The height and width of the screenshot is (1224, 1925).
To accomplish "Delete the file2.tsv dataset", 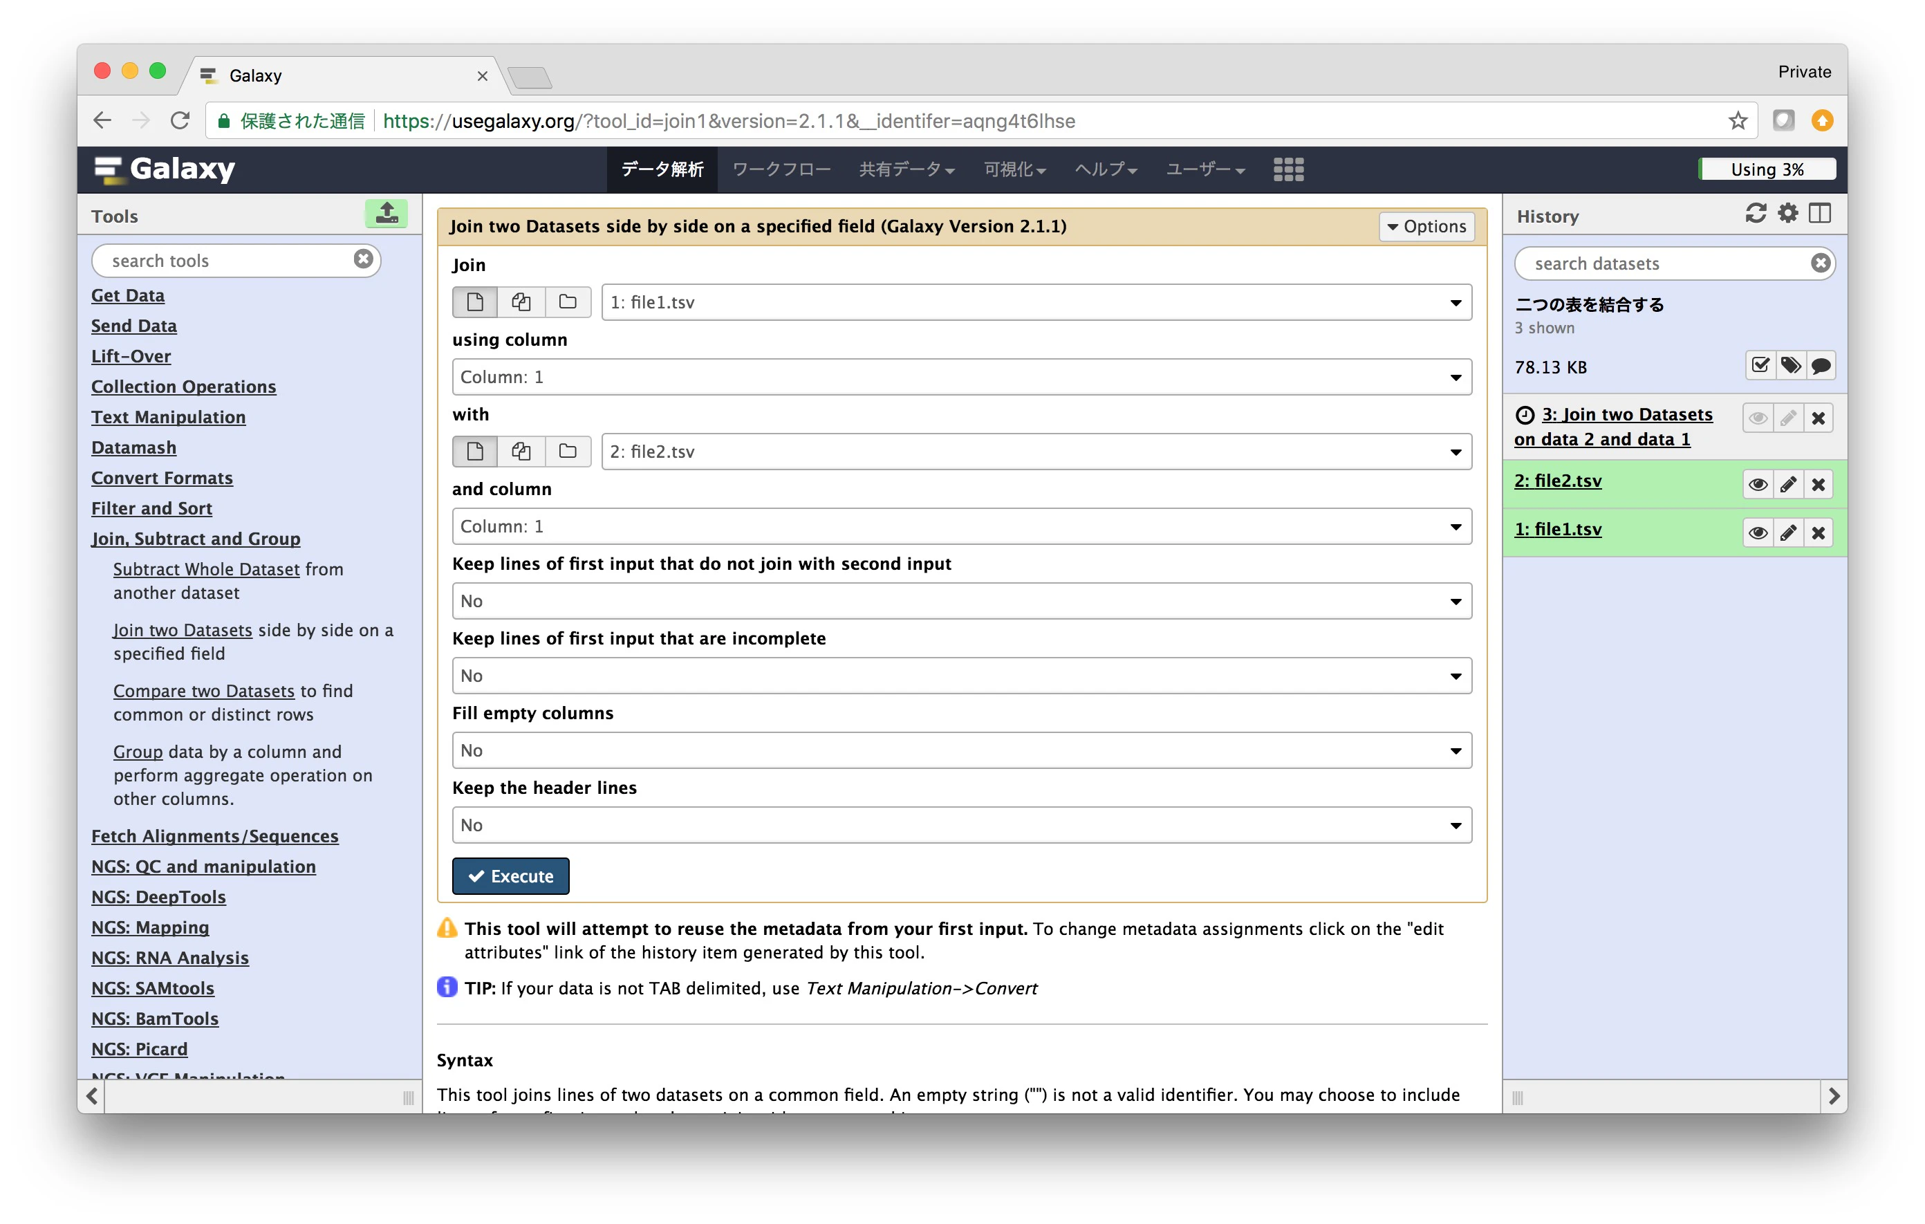I will 1819,485.
